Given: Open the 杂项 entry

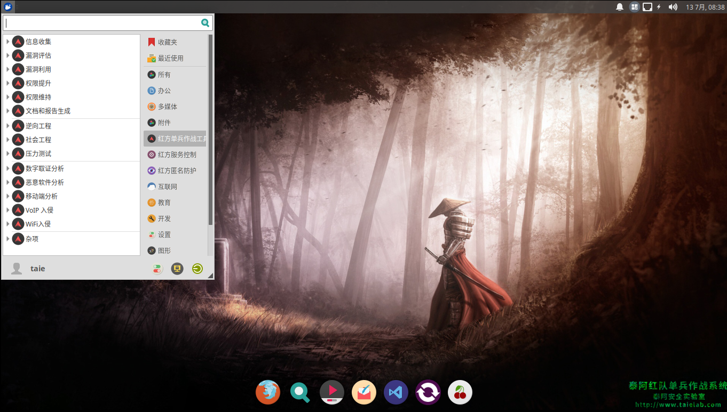Looking at the screenshot, I should [x=72, y=239].
